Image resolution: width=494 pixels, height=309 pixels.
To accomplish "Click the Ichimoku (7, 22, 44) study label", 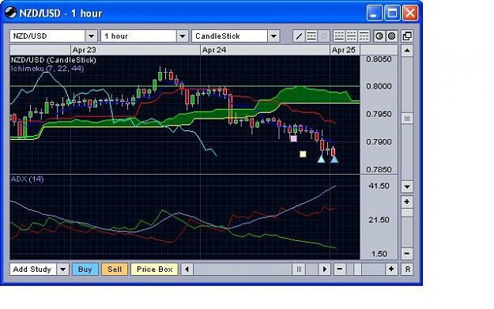I will click(47, 68).
